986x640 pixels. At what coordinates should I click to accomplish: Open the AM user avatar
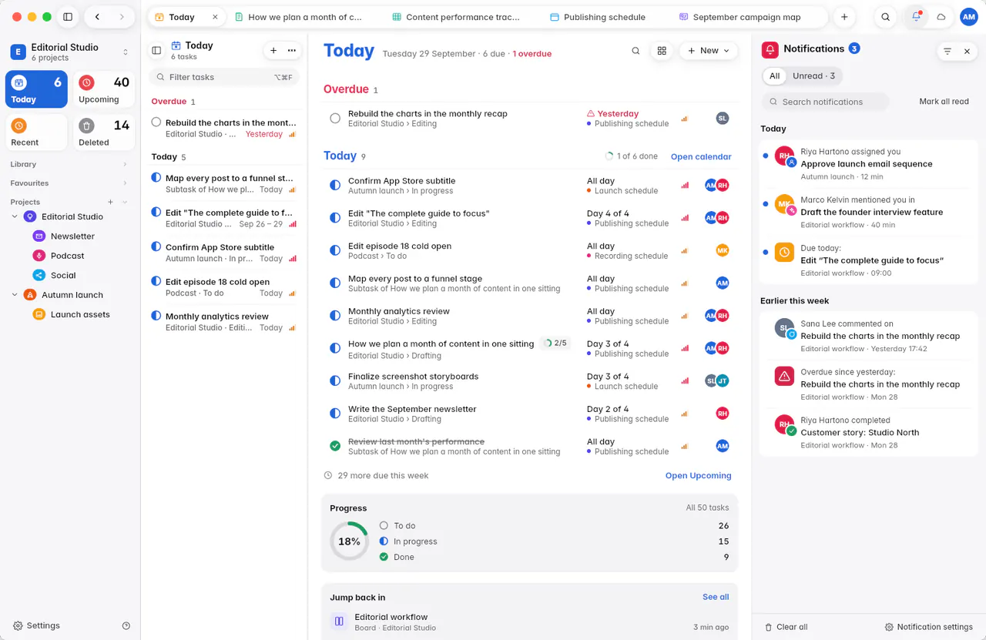(x=969, y=17)
